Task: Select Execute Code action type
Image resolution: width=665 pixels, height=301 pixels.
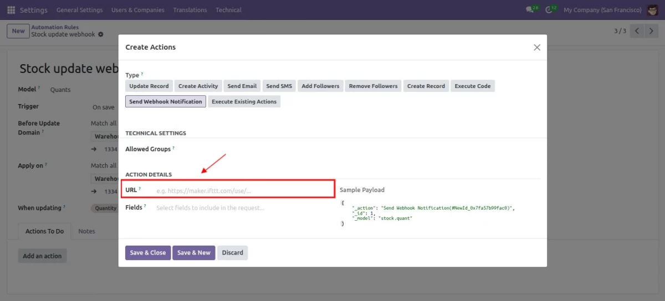Action: (472, 86)
